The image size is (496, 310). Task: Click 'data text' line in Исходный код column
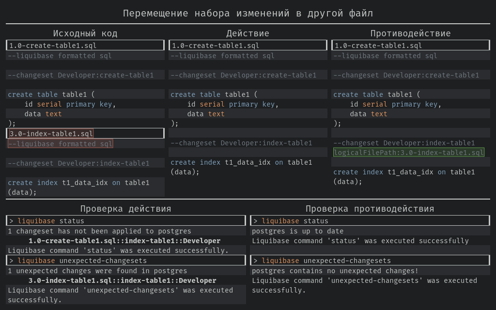click(43, 114)
